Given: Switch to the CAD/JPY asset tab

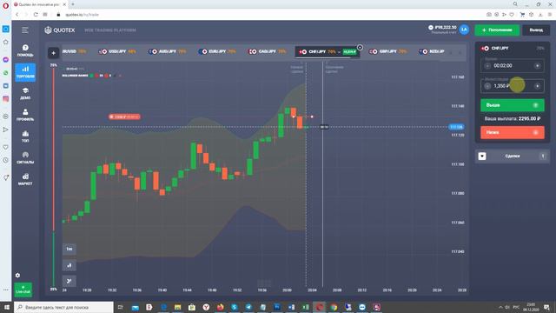Looking at the screenshot, I should point(268,51).
